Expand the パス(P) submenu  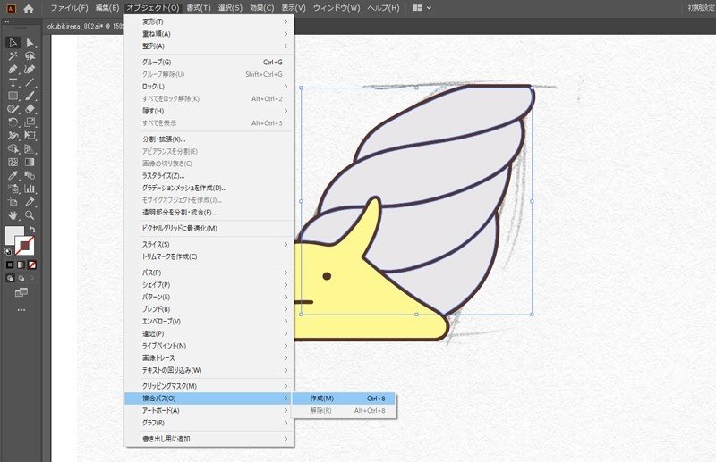pos(209,273)
